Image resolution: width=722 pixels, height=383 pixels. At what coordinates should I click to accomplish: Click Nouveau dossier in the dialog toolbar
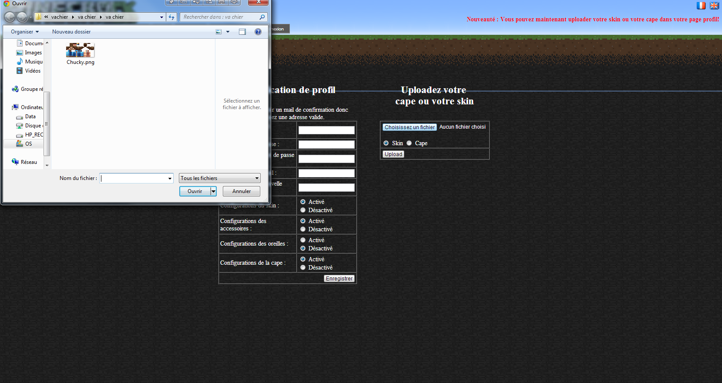71,32
